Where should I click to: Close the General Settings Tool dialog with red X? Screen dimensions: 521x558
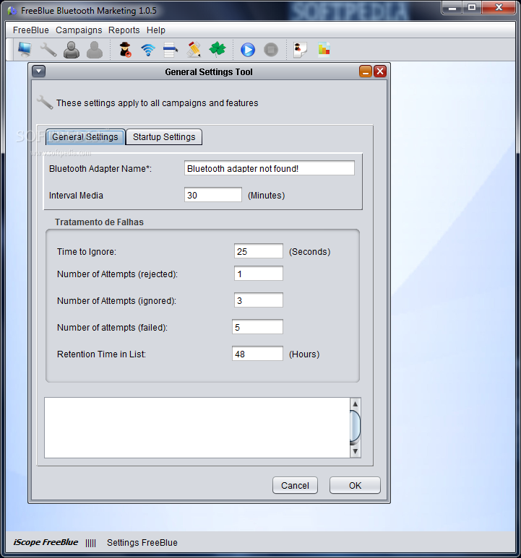380,71
